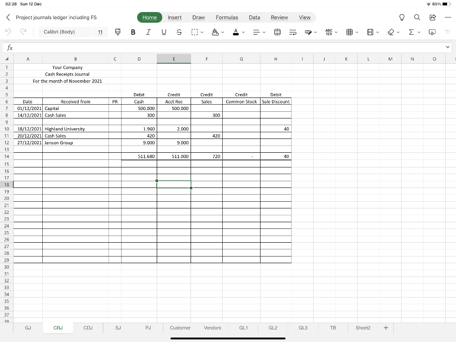Switch to the GJ sheet tab

coord(28,328)
